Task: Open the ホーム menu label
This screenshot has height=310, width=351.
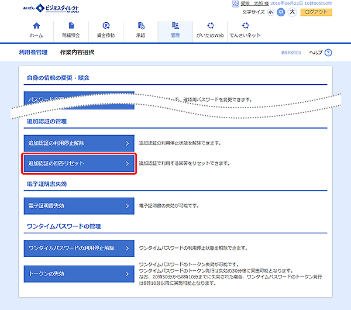Action: point(36,35)
